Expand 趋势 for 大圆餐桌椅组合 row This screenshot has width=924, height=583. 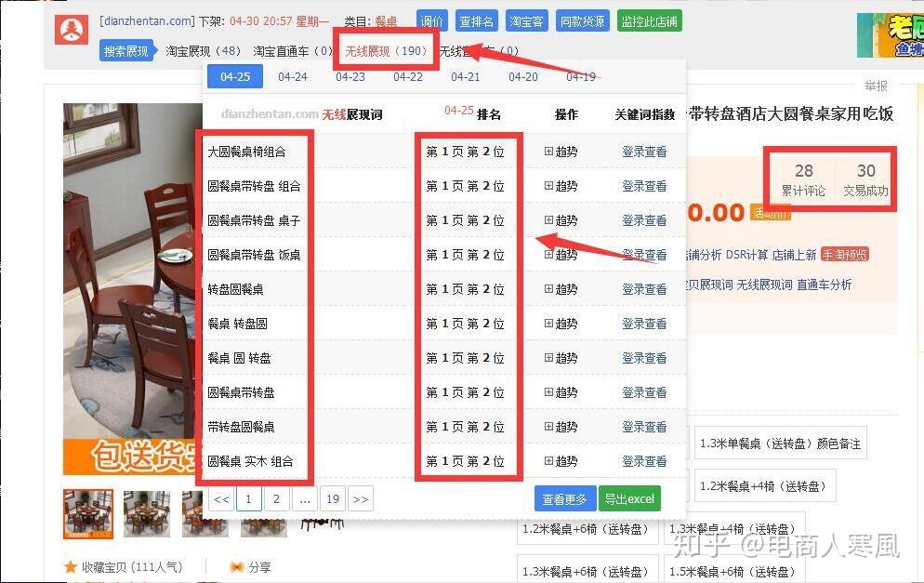pos(561,152)
